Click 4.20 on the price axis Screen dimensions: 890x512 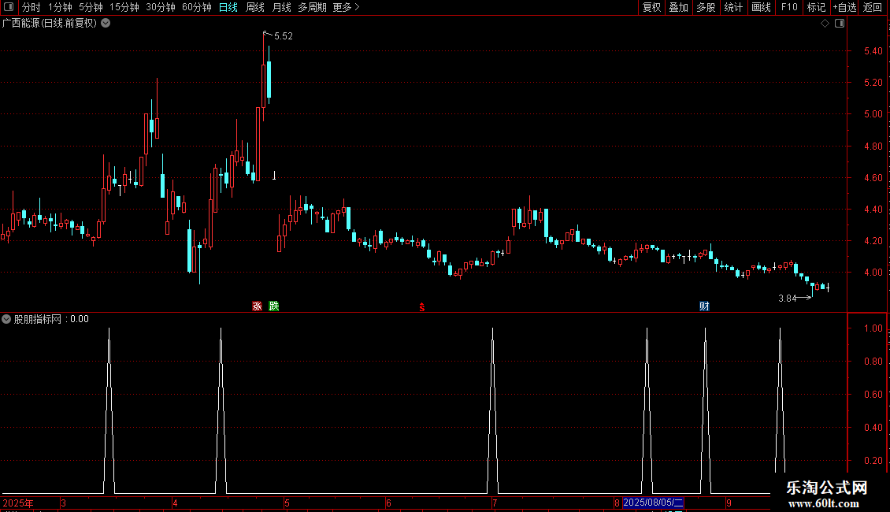pyautogui.click(x=873, y=241)
